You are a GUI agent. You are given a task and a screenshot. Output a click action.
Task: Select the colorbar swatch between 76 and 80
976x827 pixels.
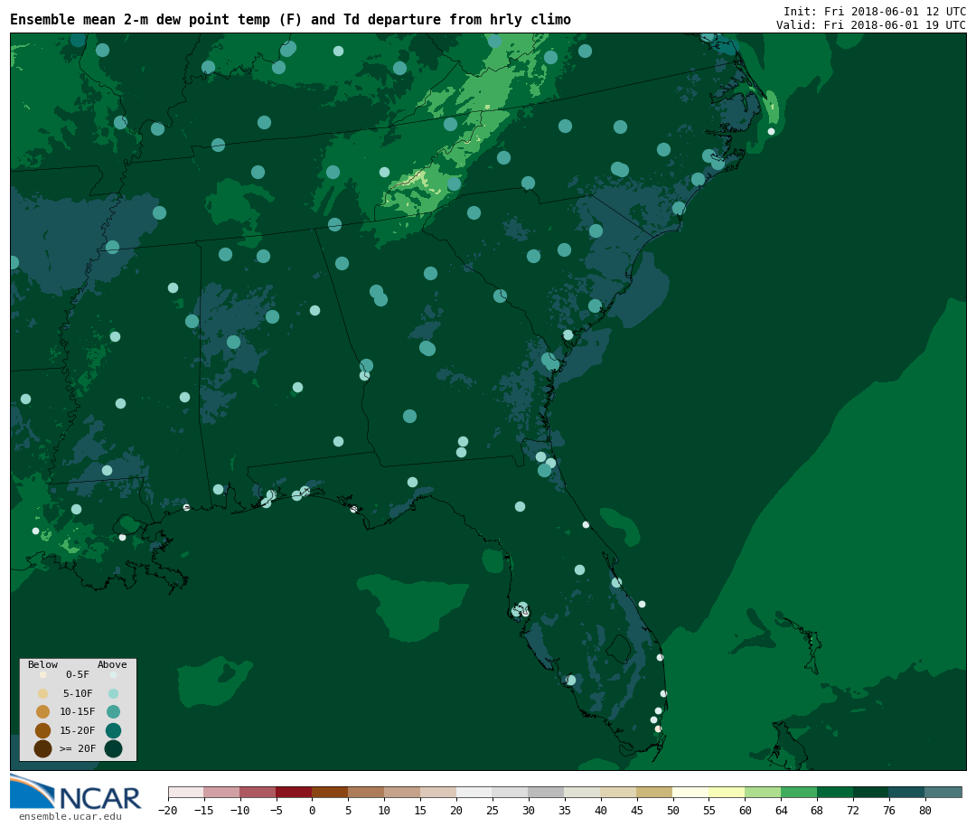coord(906,792)
